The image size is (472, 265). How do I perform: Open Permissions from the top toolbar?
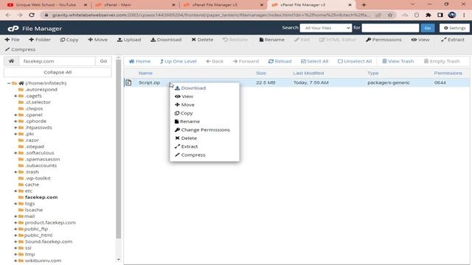[x=383, y=40]
